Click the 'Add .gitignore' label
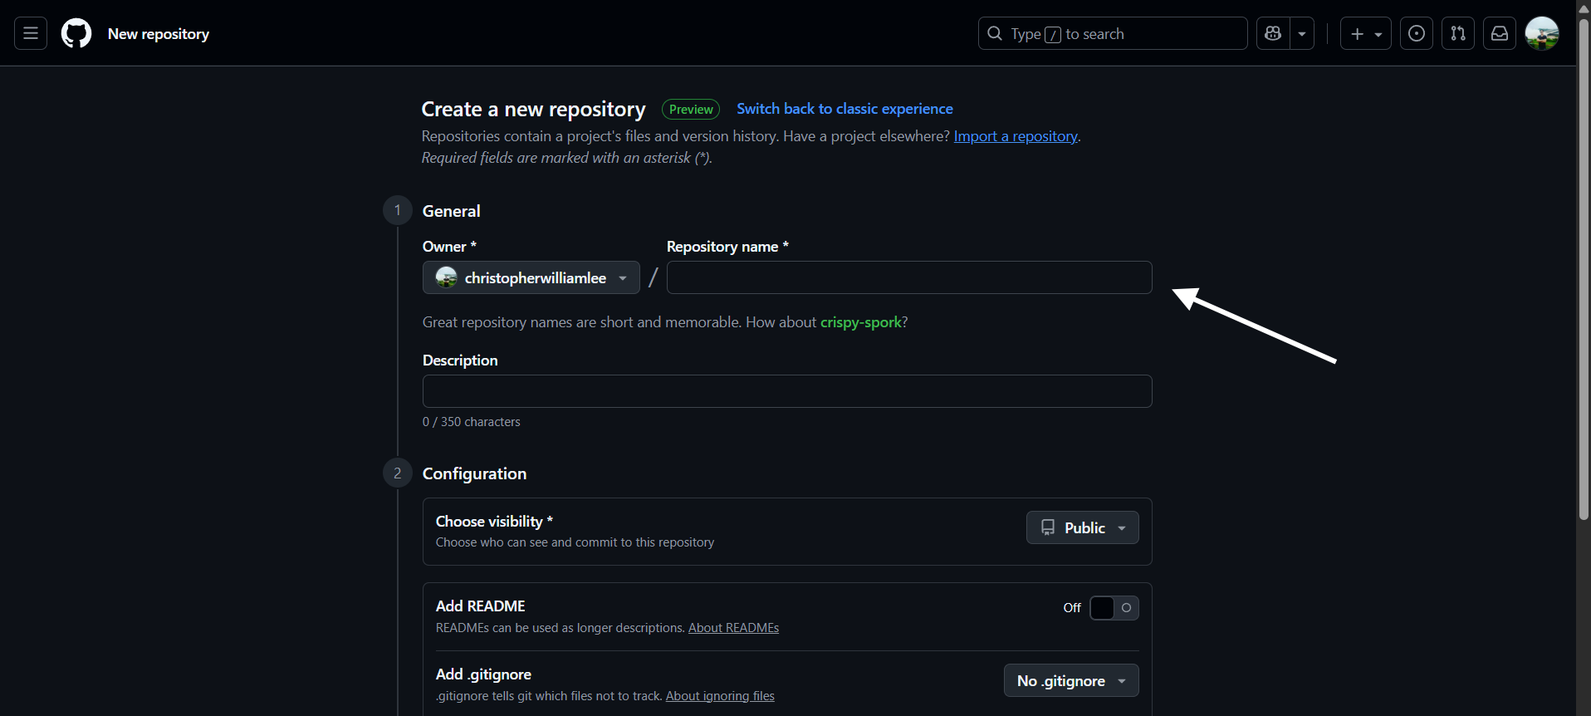The image size is (1591, 716). 483,674
